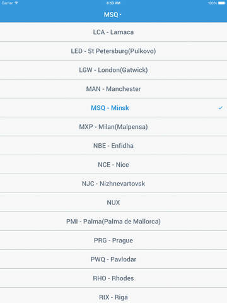Choose LED - St Petersburg(Pulkovo)
227x303 pixels.
pos(113,51)
